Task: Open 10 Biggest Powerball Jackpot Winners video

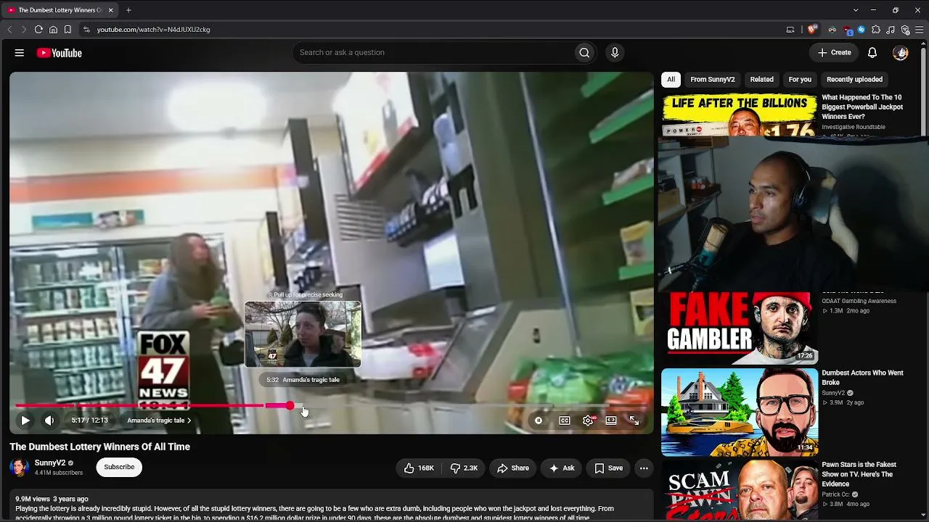Action: point(862,107)
